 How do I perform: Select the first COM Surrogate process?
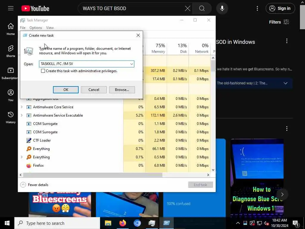45,124
